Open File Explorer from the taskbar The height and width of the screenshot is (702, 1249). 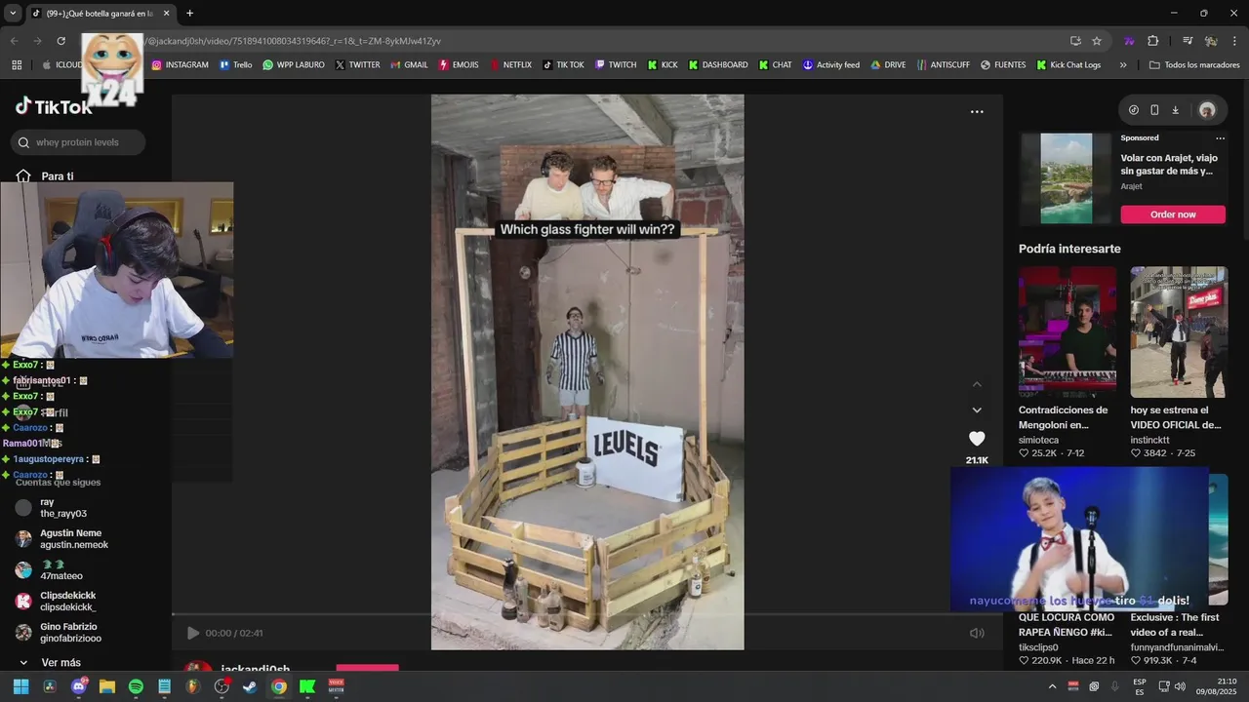pyautogui.click(x=107, y=686)
